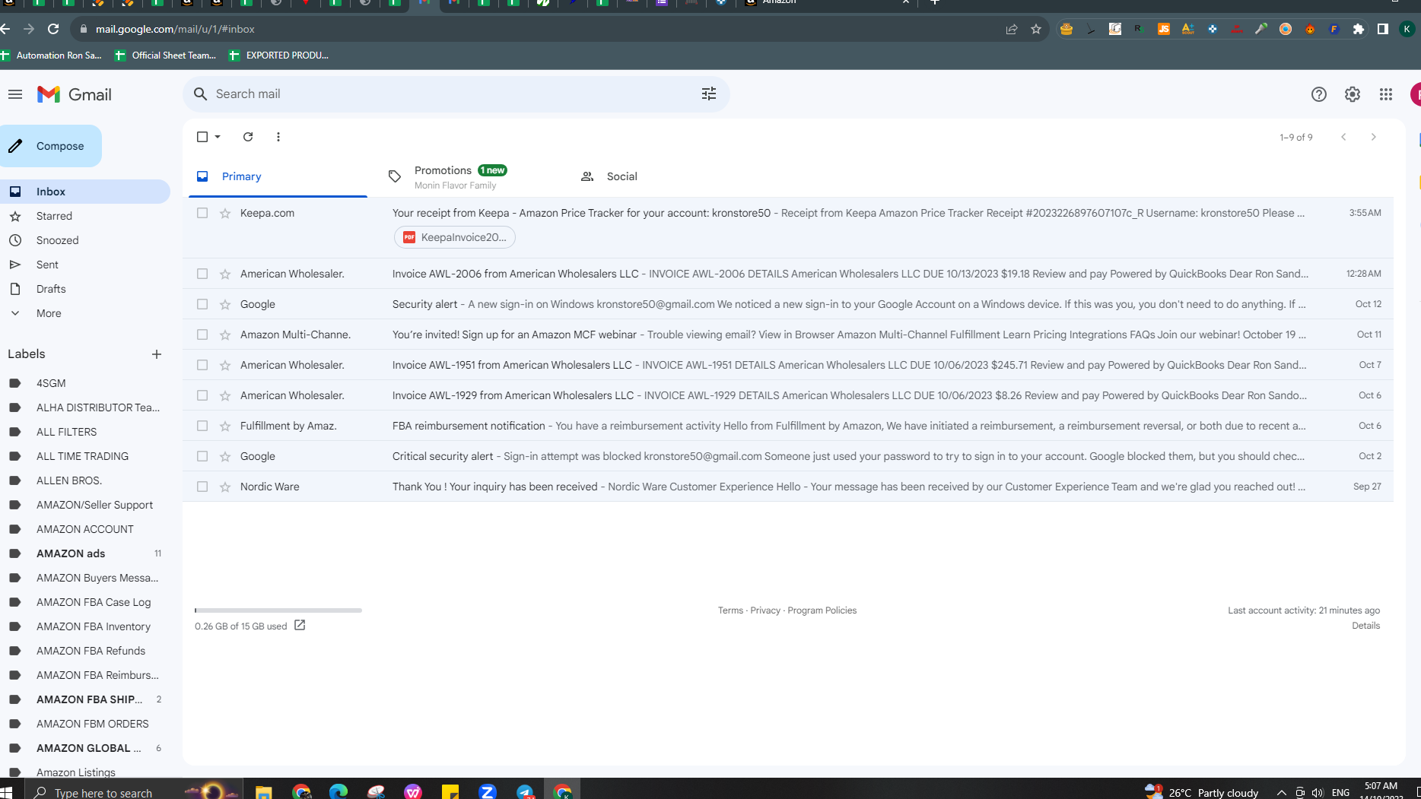Image resolution: width=1421 pixels, height=799 pixels.
Task: Switch to the Primary tab
Action: tap(278, 176)
